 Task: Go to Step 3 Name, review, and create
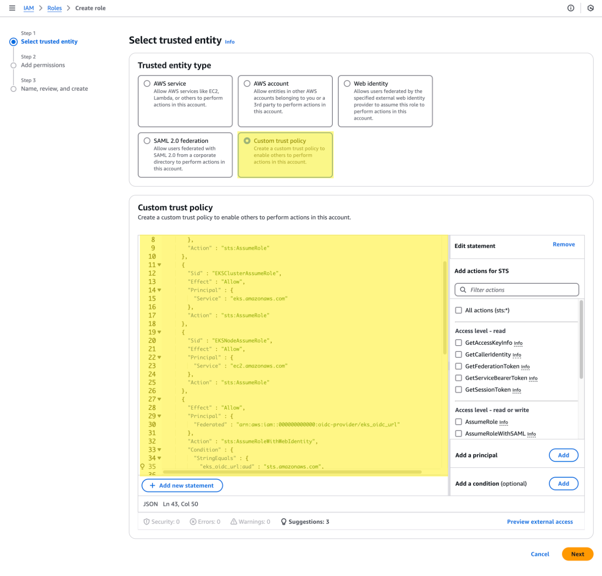tap(55, 89)
